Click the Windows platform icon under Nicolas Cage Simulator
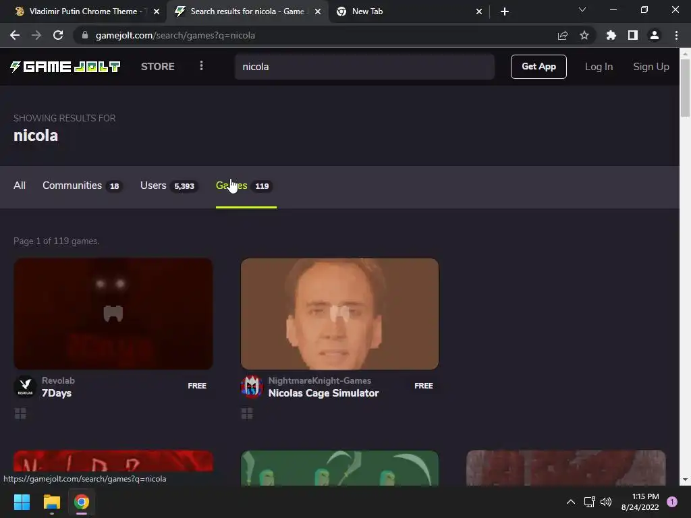 coord(247,413)
